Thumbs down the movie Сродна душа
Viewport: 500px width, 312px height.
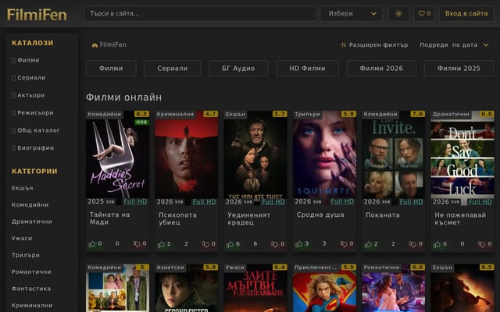point(347,244)
